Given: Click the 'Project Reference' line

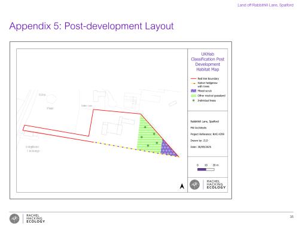Looking at the screenshot, I should click(208, 134).
